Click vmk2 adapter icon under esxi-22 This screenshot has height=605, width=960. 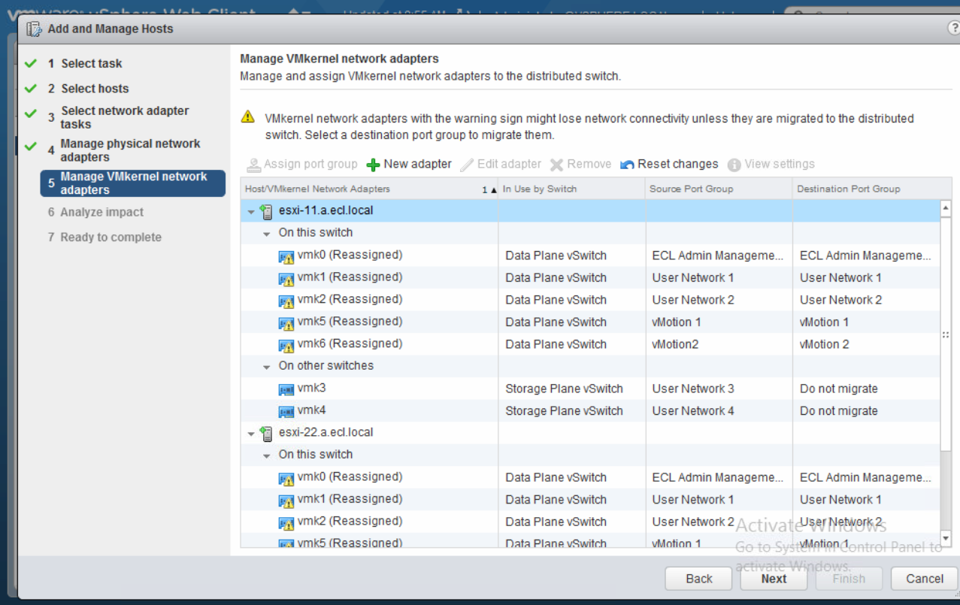(x=286, y=523)
